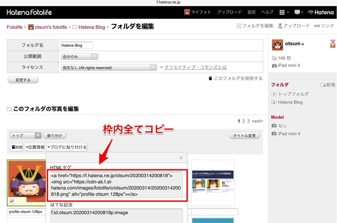Open トップフォルダ in the sidebar
337x223 pixels.
tap(290, 94)
